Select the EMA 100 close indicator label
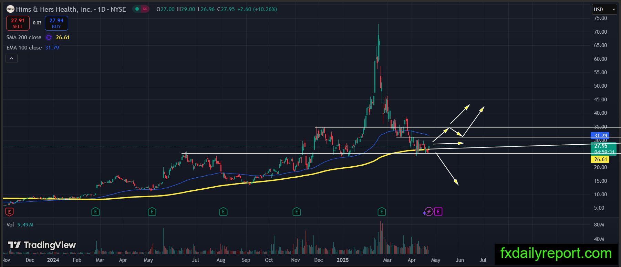 coord(24,48)
